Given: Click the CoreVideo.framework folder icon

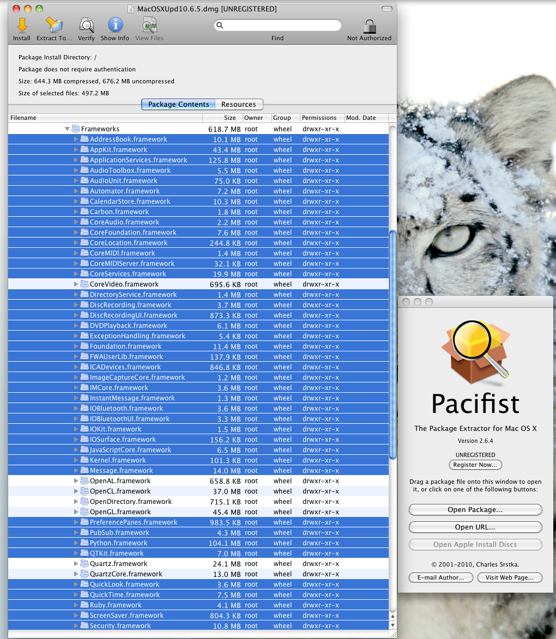Looking at the screenshot, I should pyautogui.click(x=84, y=284).
